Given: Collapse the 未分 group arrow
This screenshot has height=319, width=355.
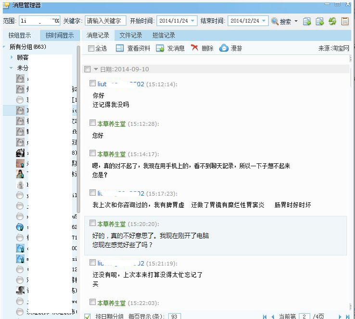Looking at the screenshot, I should (12, 68).
